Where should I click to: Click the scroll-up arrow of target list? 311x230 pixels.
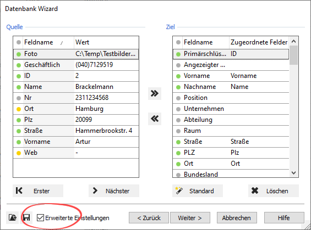tap(294, 41)
